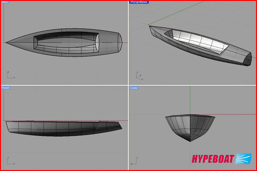
Task: Select the hull cross-section in Lewo view
Action: point(190,127)
